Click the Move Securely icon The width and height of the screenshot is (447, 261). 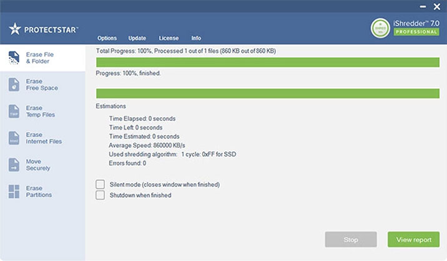click(x=14, y=165)
